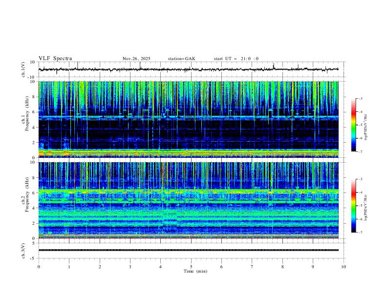Click time axis tick label "3"

130,267
